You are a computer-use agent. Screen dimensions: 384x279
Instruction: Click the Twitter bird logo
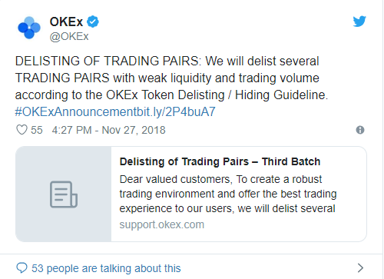(x=359, y=22)
